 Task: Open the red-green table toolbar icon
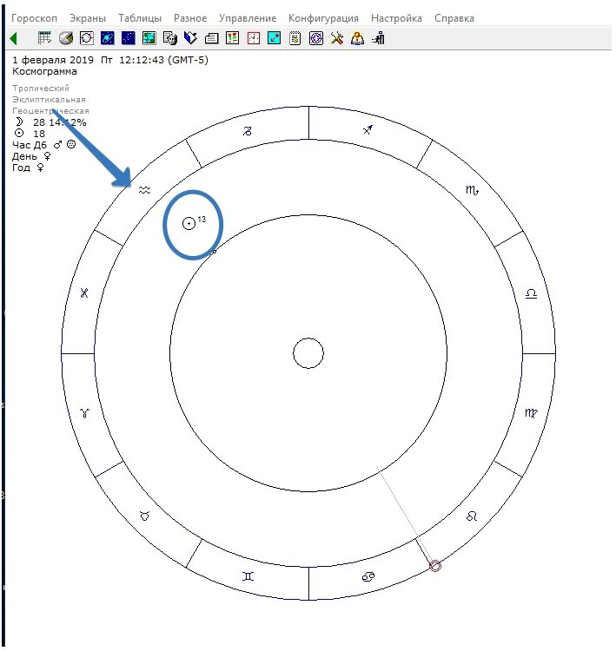coord(232,38)
